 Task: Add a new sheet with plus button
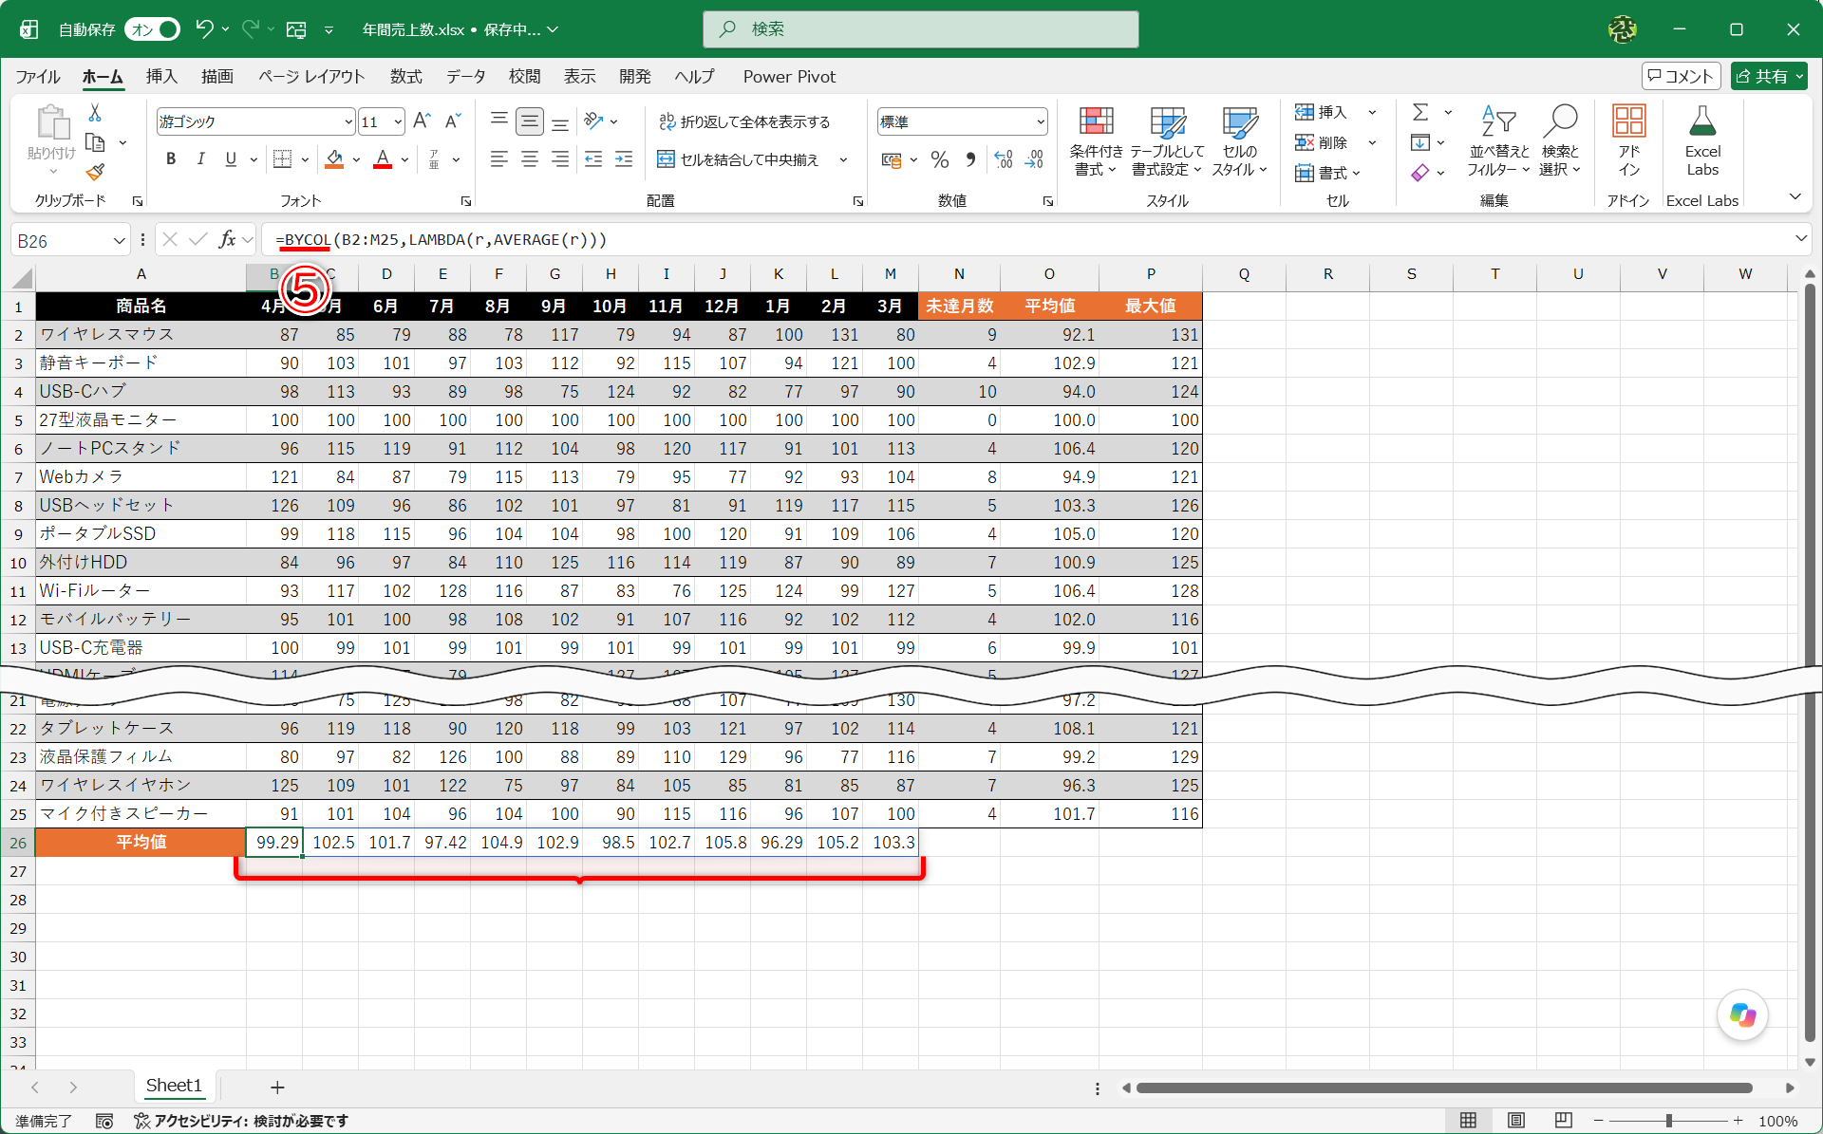point(277,1088)
